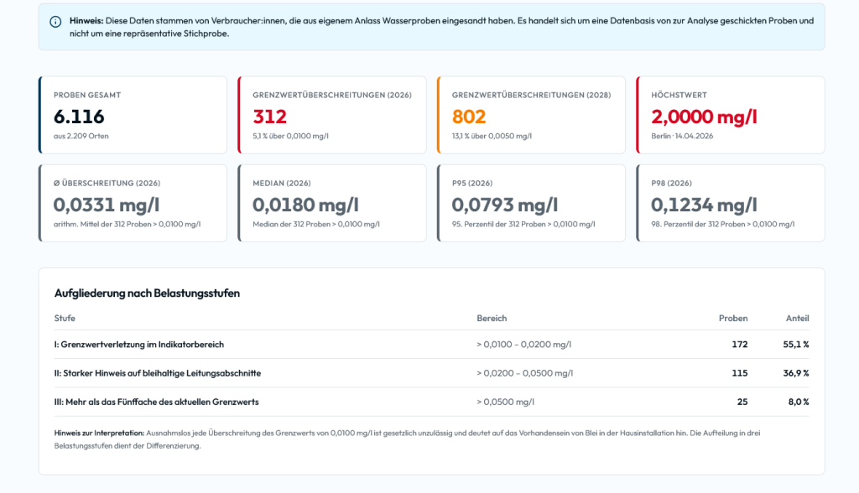This screenshot has height=493, width=859.
Task: Open the Grenzwertüberschreitungen (2026) card showing 312
Action: [x=332, y=115]
